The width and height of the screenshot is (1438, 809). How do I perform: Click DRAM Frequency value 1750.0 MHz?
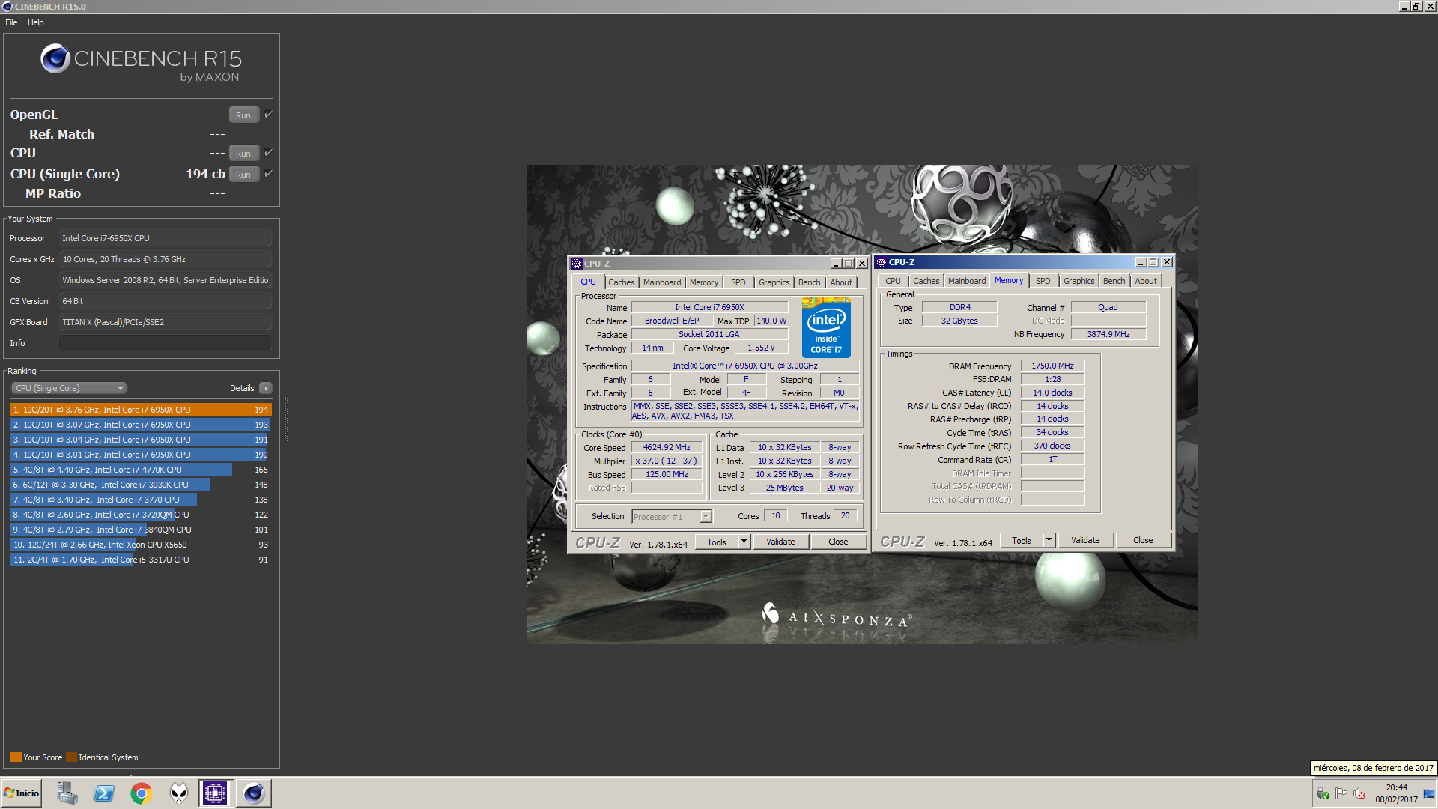point(1052,366)
